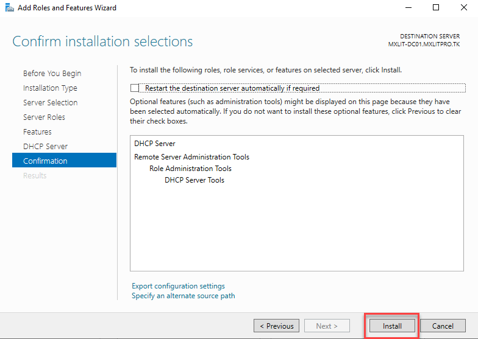The height and width of the screenshot is (339, 478).
Task: Cancel the Add Roles wizard
Action: click(x=443, y=326)
